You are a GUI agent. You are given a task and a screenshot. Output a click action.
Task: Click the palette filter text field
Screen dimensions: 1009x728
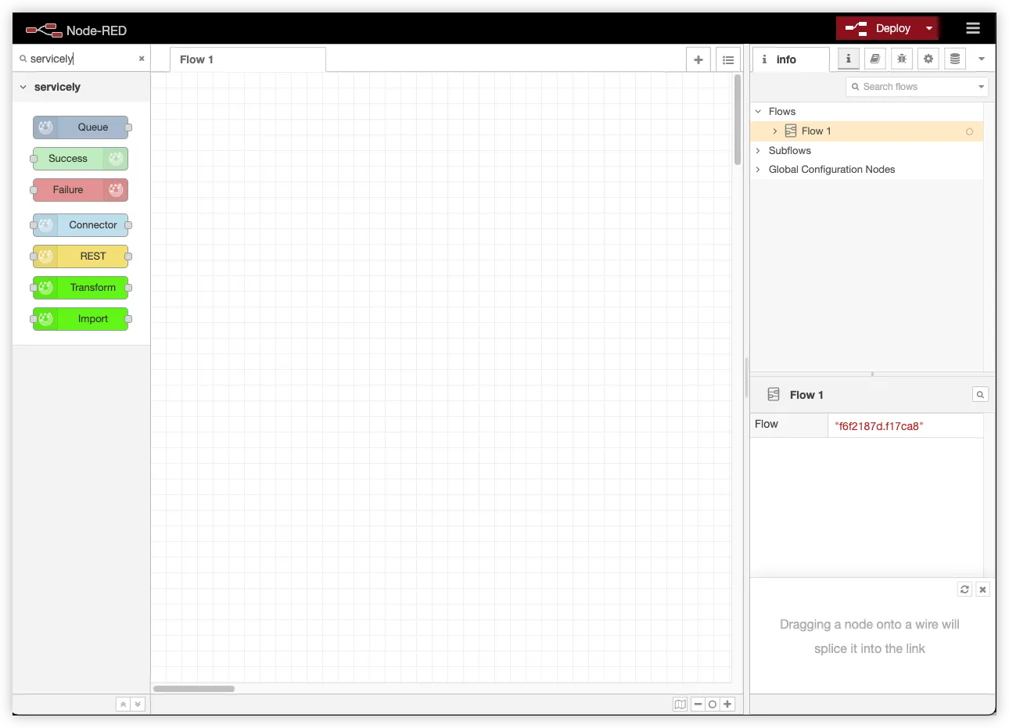(x=81, y=59)
